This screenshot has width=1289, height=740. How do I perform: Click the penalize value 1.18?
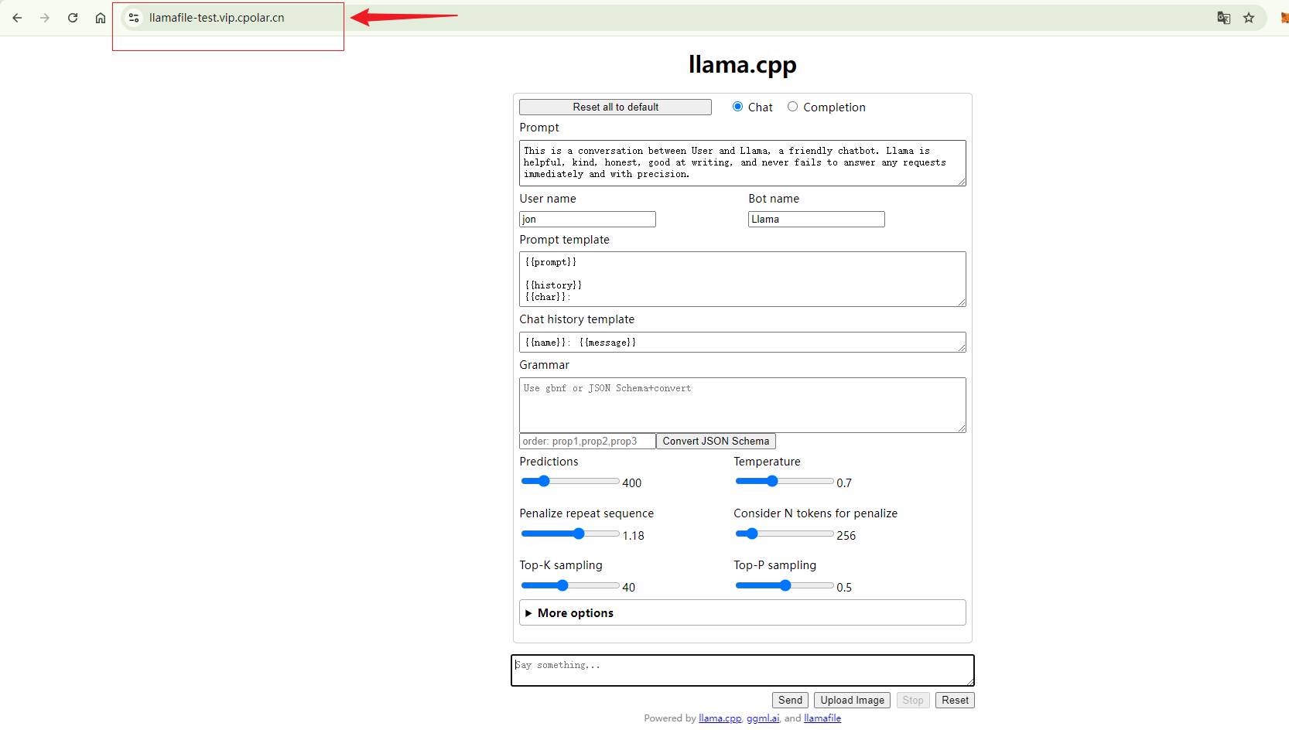point(634,536)
